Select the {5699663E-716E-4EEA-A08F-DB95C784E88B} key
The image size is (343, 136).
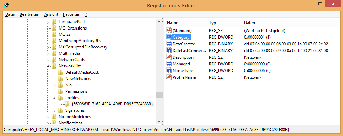(112, 104)
